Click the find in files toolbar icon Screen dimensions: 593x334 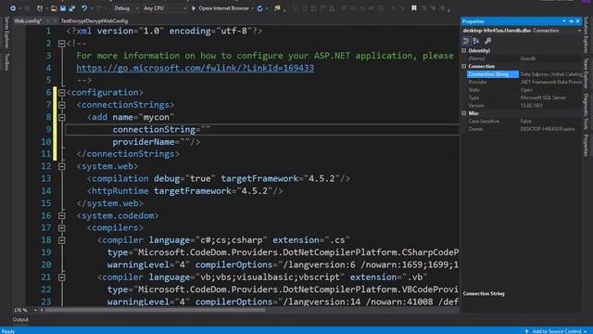[x=278, y=8]
